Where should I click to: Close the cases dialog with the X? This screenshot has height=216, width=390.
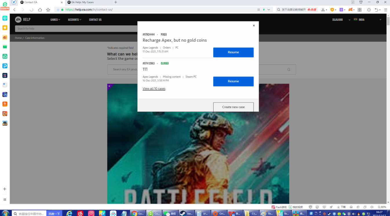coord(254,26)
